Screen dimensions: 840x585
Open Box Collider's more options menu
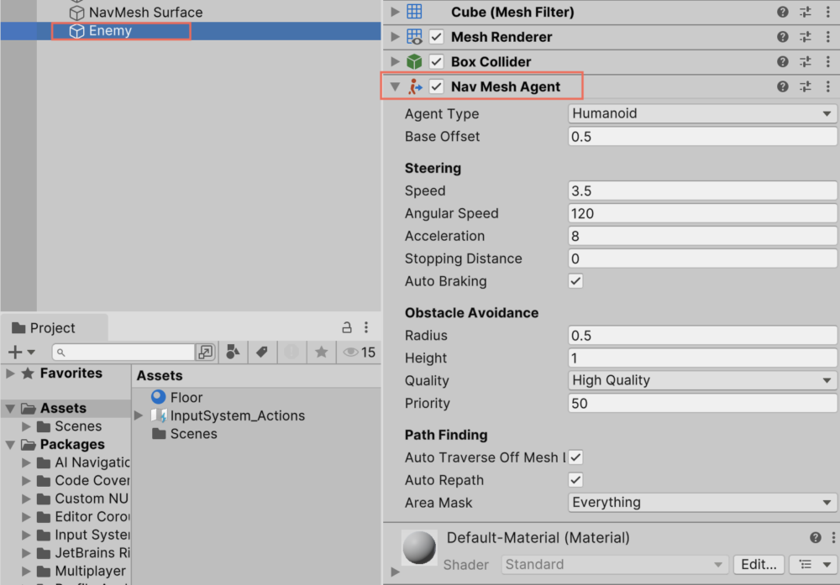click(827, 61)
